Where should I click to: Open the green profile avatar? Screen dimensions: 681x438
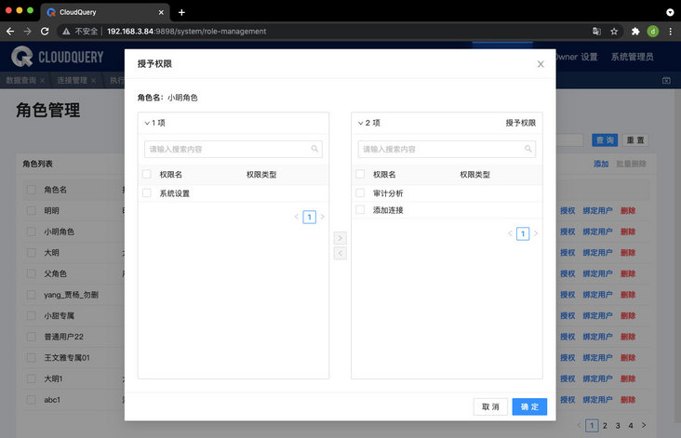(653, 32)
